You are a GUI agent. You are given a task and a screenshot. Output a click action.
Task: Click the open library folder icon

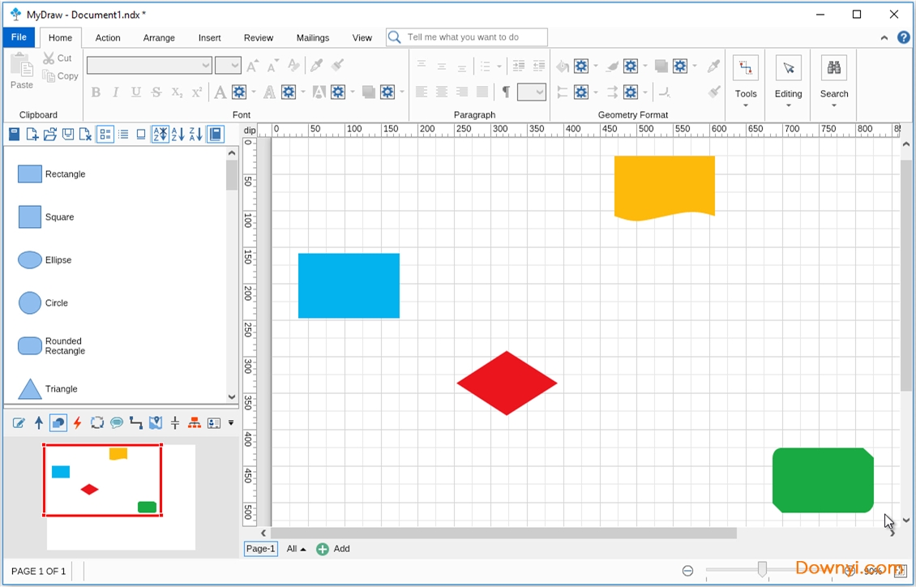click(x=50, y=135)
